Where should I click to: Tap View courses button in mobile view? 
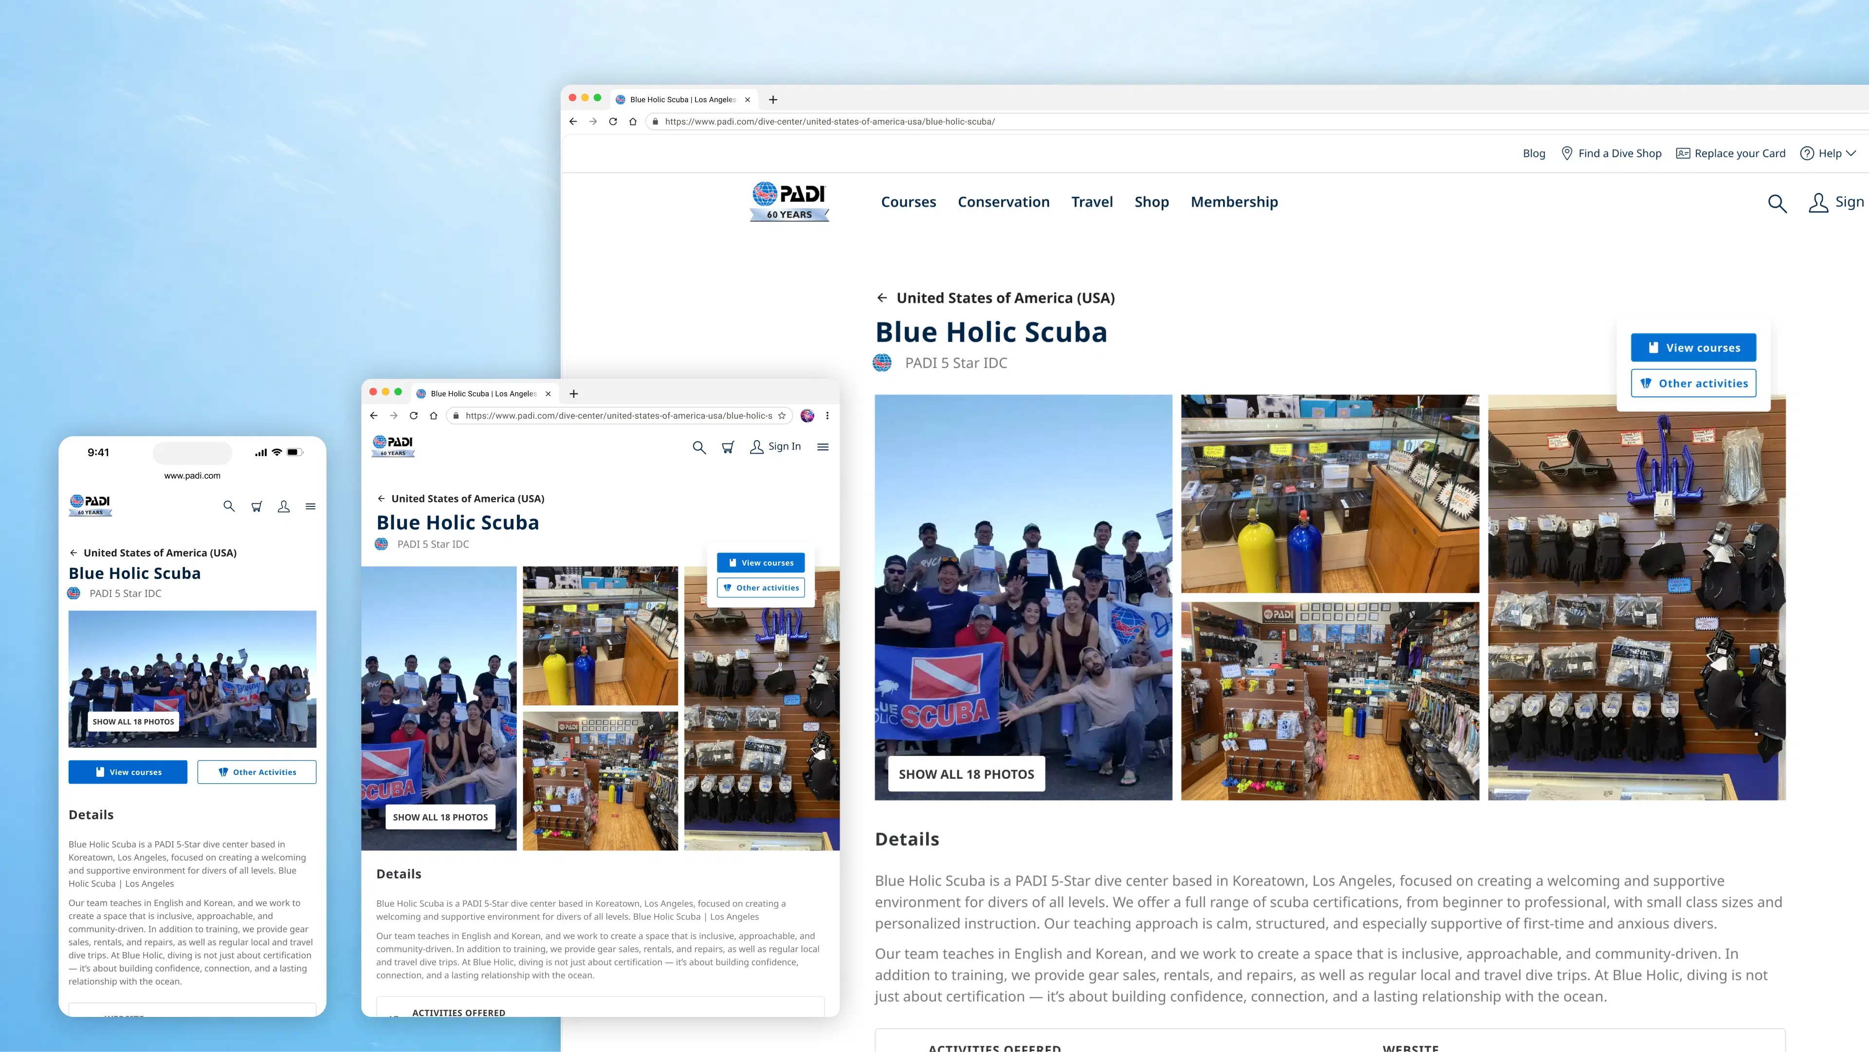click(x=128, y=772)
